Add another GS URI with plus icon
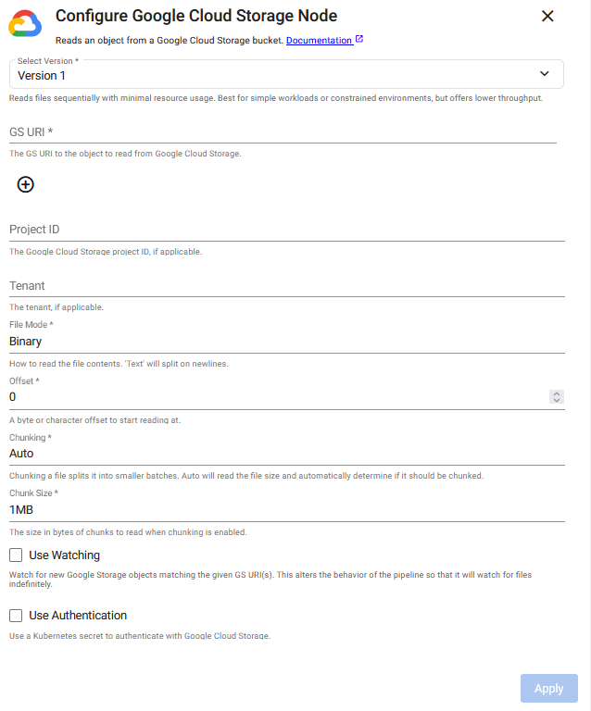The height and width of the screenshot is (711, 591). [x=26, y=184]
